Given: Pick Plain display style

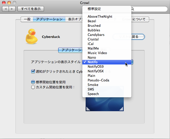Looking at the screenshot, I should 107,76.
